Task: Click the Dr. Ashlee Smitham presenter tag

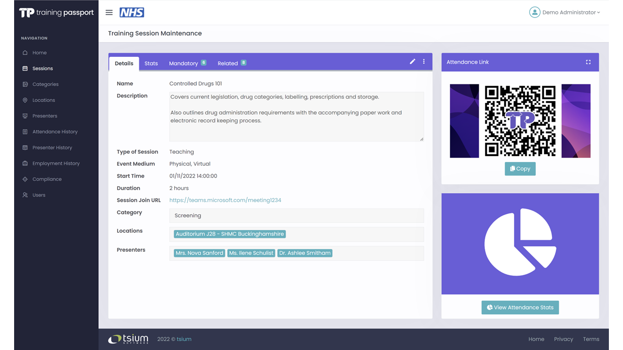Action: tap(305, 253)
